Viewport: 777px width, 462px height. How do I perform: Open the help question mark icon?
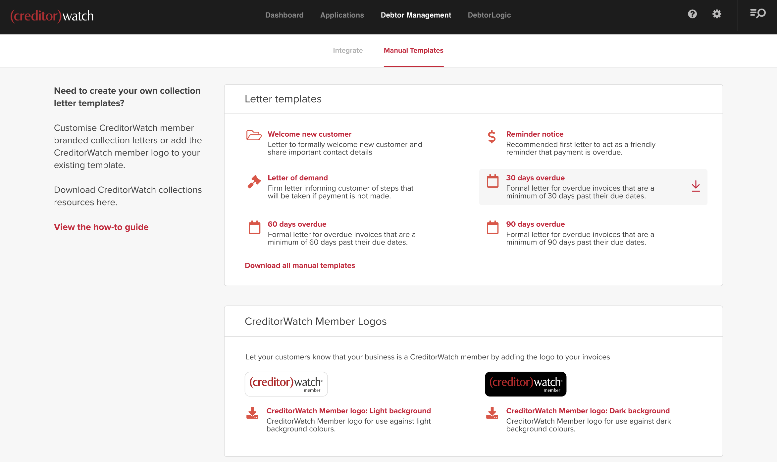[x=692, y=14]
